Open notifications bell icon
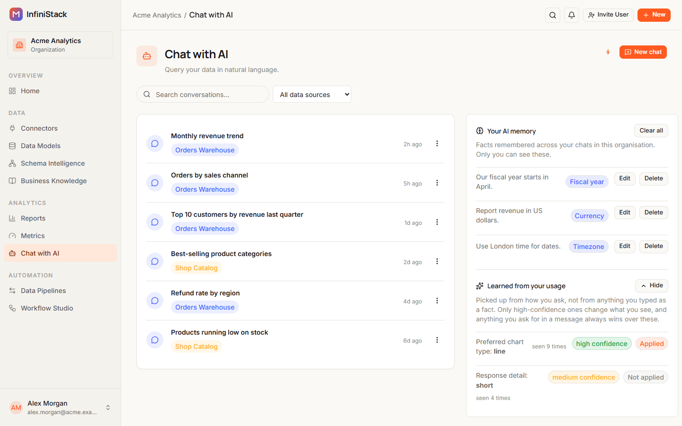The image size is (682, 426). click(572, 15)
